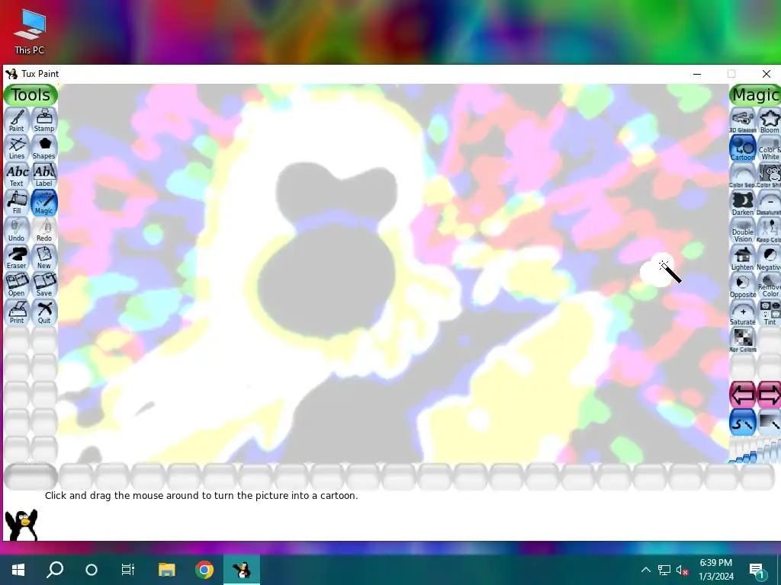
Task: Quit Tux Paint via Quit tool
Action: pyautogui.click(x=44, y=312)
